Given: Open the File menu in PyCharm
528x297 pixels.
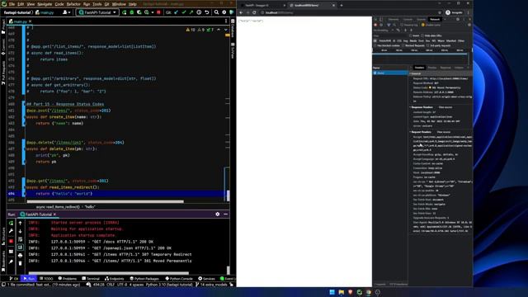Looking at the screenshot, I should coord(12,4).
